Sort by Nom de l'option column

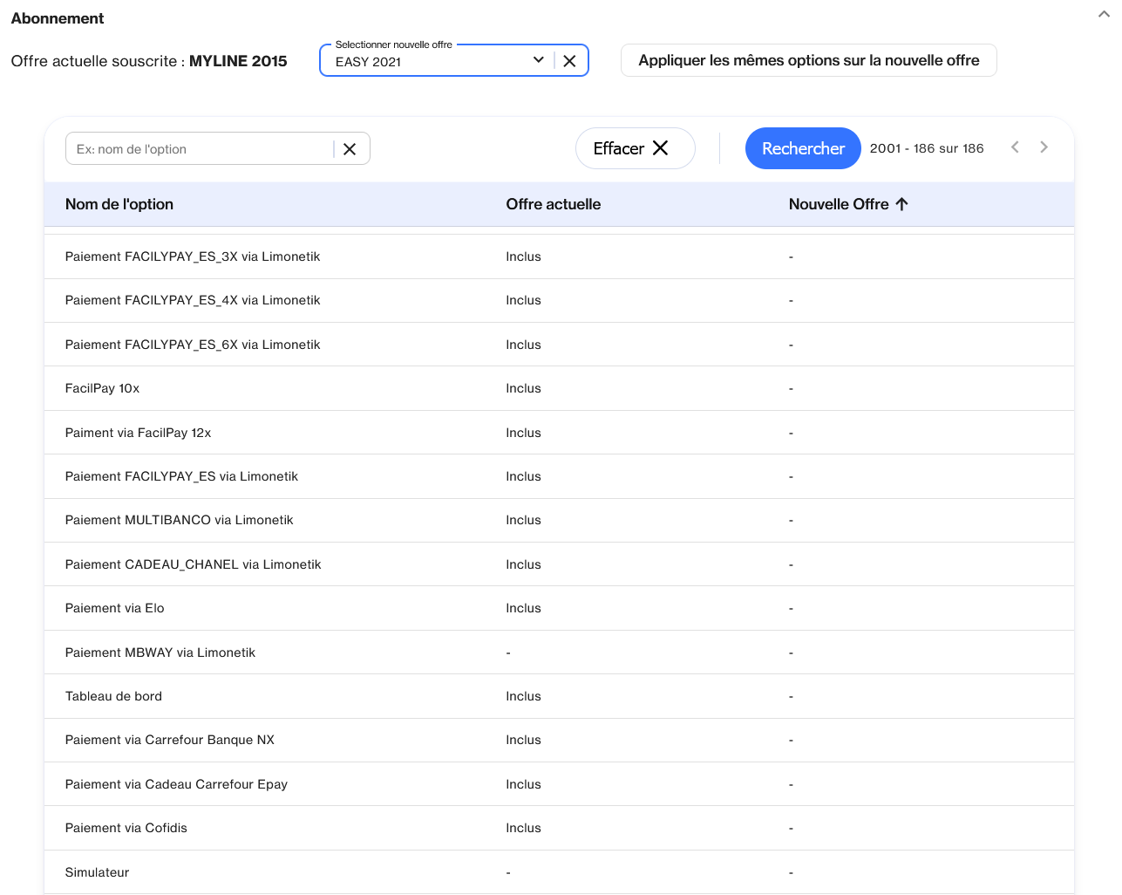click(x=119, y=204)
